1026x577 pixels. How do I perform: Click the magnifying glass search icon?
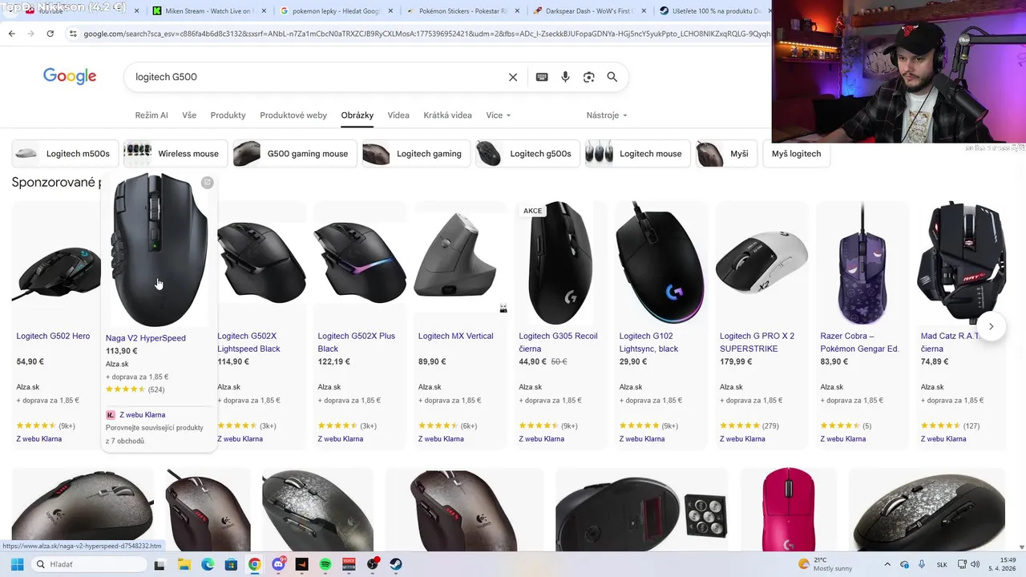(612, 77)
